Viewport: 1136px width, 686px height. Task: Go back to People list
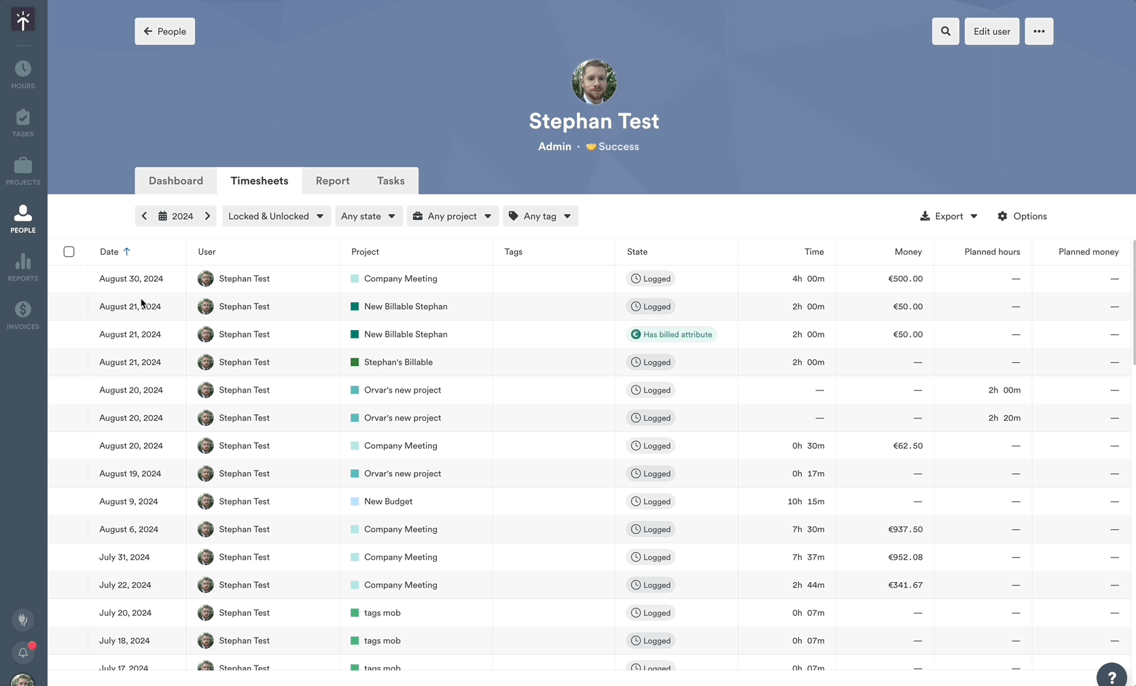pyautogui.click(x=164, y=31)
